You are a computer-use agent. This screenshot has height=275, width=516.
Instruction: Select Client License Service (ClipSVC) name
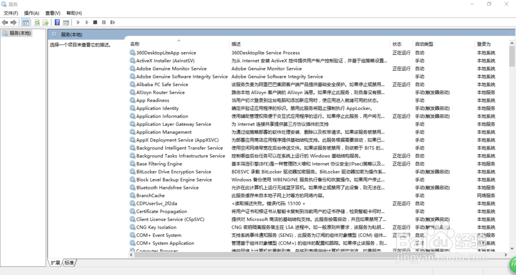170,219
